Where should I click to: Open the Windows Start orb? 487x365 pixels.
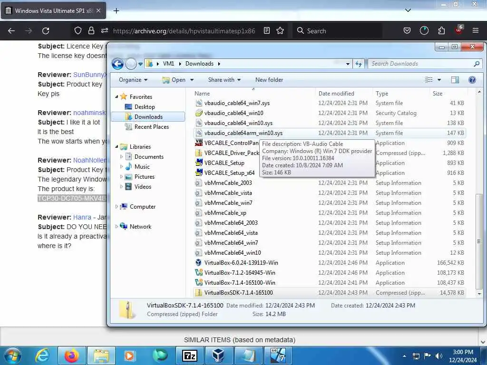click(12, 355)
